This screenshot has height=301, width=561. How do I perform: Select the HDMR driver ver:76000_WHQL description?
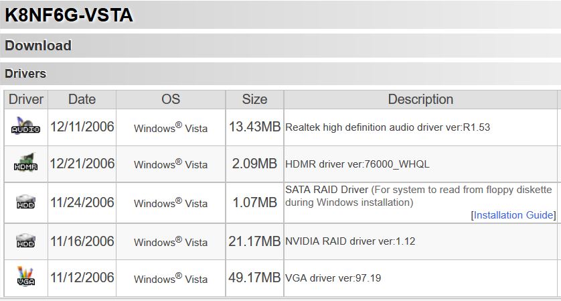(357, 164)
